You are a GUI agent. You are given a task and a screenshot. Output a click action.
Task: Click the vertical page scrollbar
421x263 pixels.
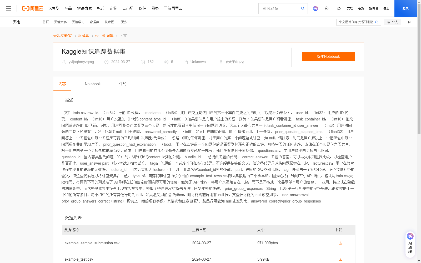point(419,68)
